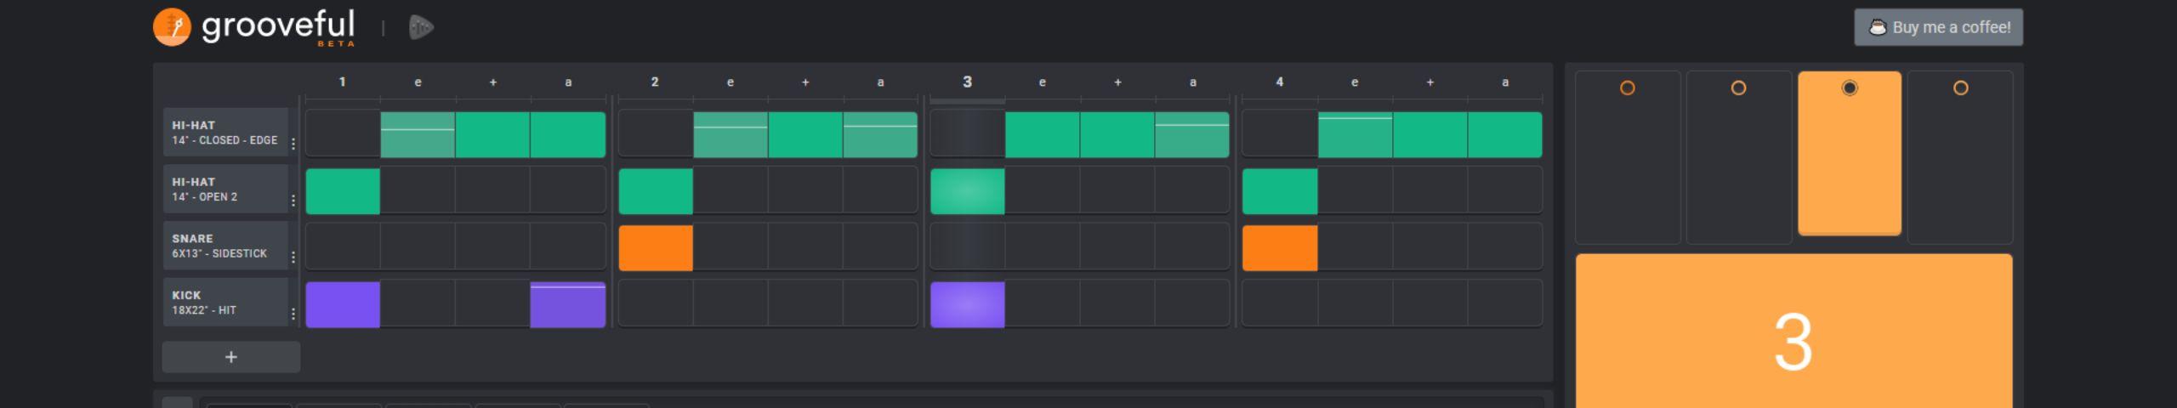Select the second metronome beat radio button
Viewport: 2177px width, 408px height.
coord(1738,88)
